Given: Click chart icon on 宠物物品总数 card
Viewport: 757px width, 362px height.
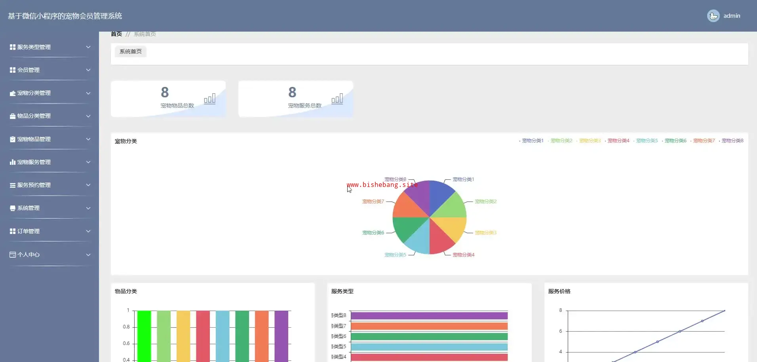Looking at the screenshot, I should click(210, 99).
